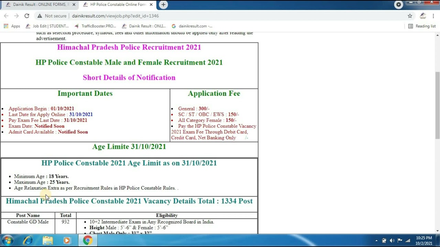
Task: Click the Height Male 5'-6" eligibility line
Action: pos(129,228)
